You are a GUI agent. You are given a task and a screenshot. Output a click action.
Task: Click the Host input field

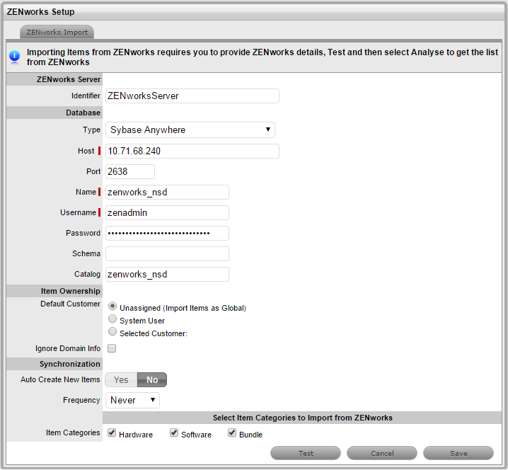click(192, 151)
